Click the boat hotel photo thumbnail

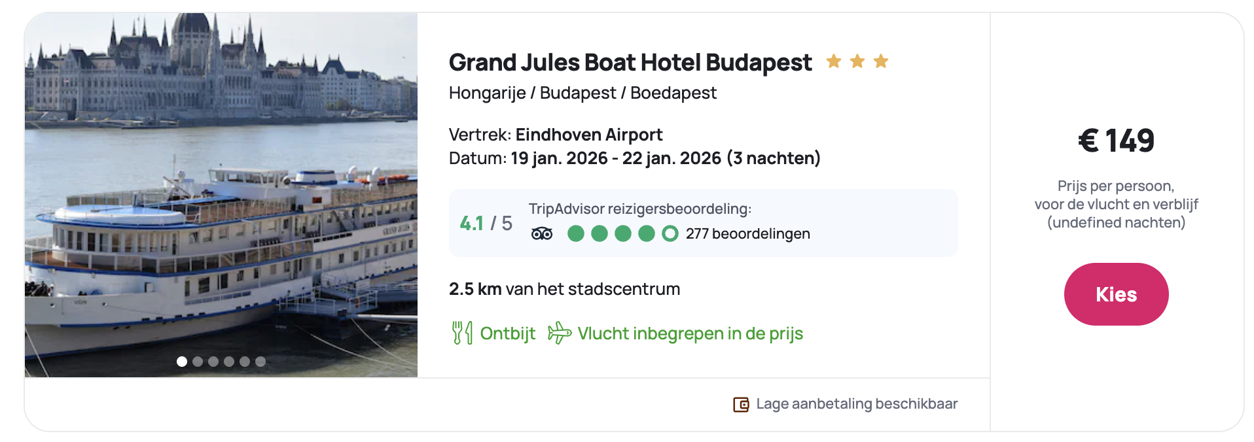point(221,196)
